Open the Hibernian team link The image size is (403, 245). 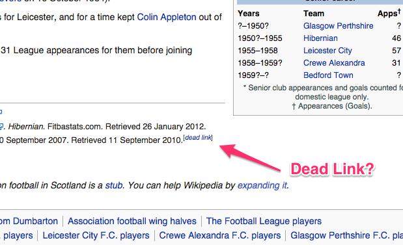click(320, 38)
